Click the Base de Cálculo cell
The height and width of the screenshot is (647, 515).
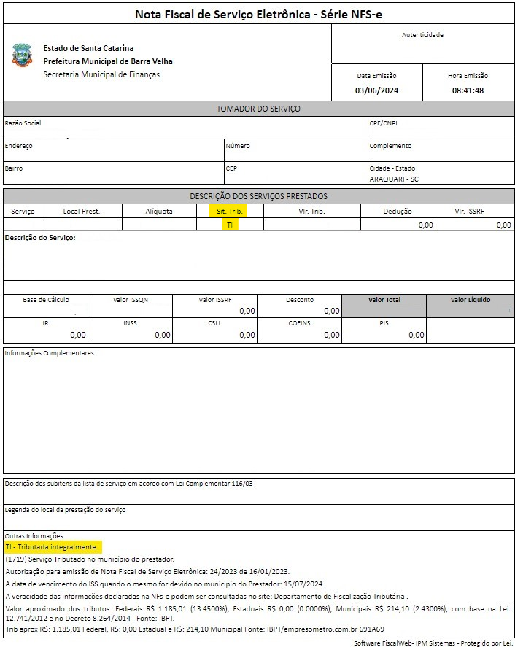click(x=46, y=306)
